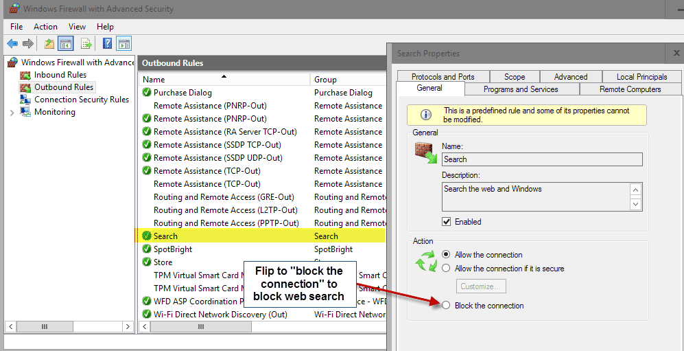Click the firewall brick icon next to Name
This screenshot has height=351, width=684.
425,152
